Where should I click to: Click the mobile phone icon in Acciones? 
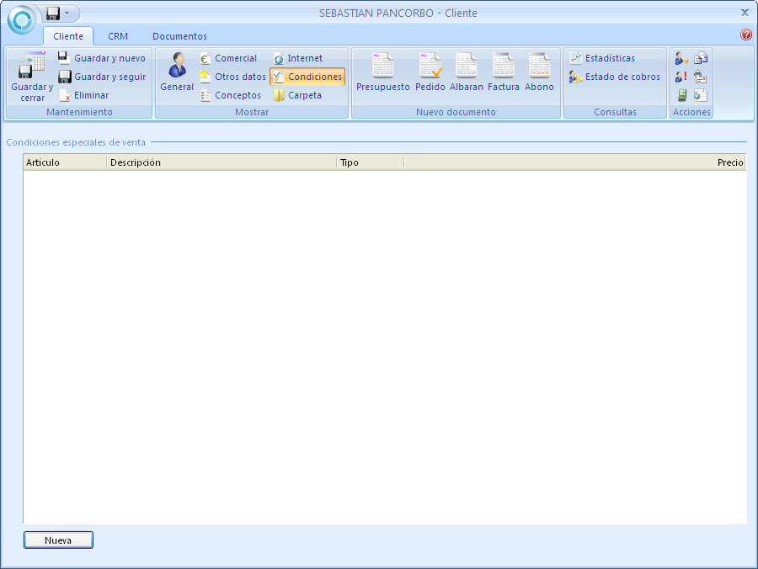[682, 95]
